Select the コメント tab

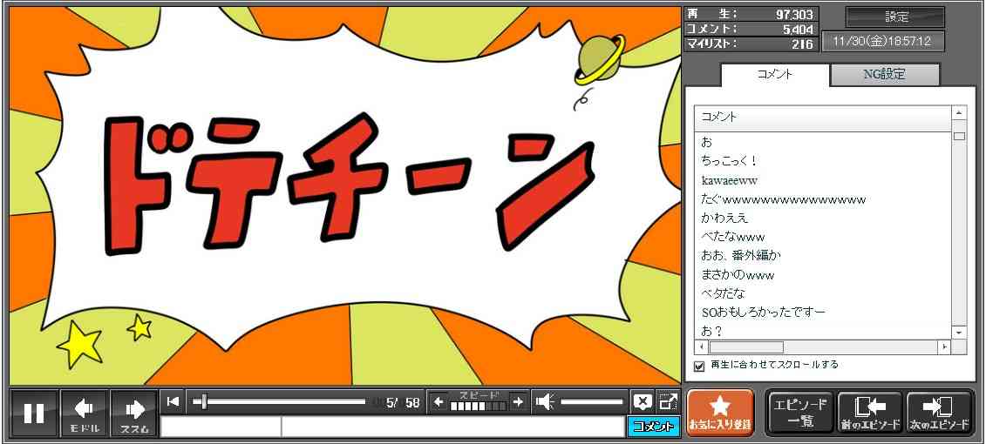click(774, 75)
